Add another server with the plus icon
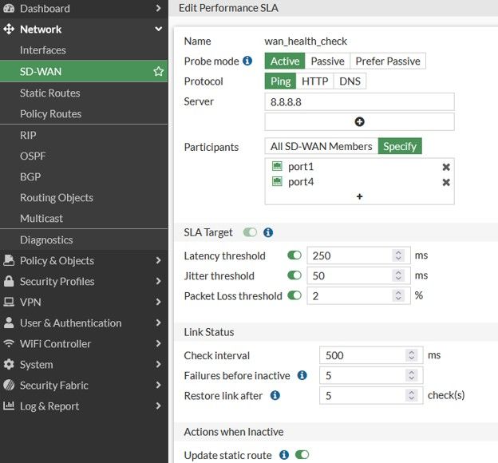 point(359,121)
